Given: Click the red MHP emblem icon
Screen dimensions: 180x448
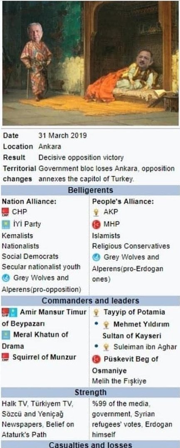Looking at the screenshot, I should [x=96, y=225].
